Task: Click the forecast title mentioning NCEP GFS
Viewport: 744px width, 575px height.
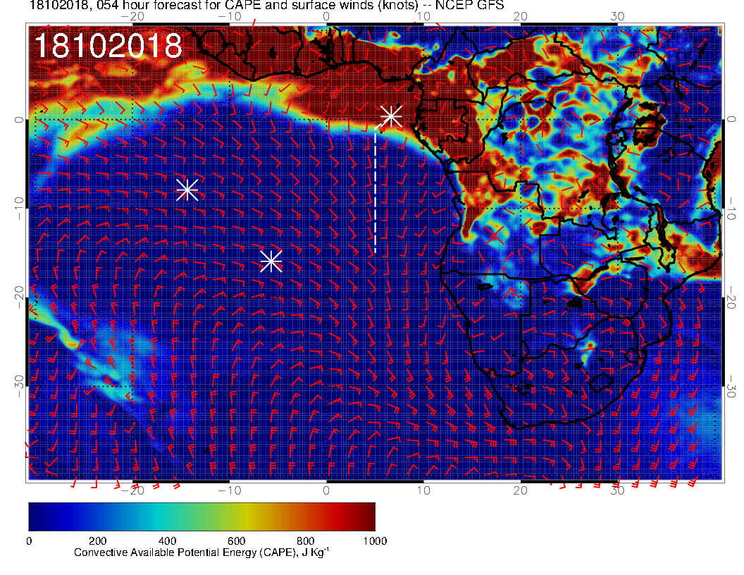Action: tap(266, 5)
